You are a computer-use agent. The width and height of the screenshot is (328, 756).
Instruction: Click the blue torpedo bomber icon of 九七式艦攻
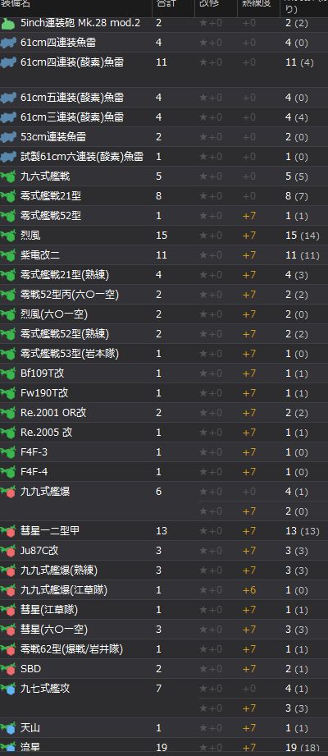(x=7, y=690)
